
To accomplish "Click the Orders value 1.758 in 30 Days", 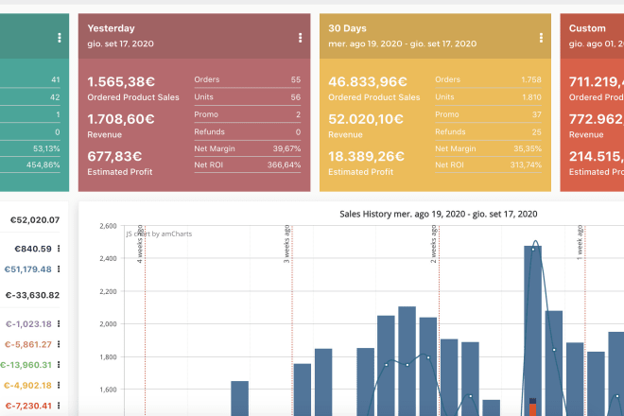I will pos(531,79).
